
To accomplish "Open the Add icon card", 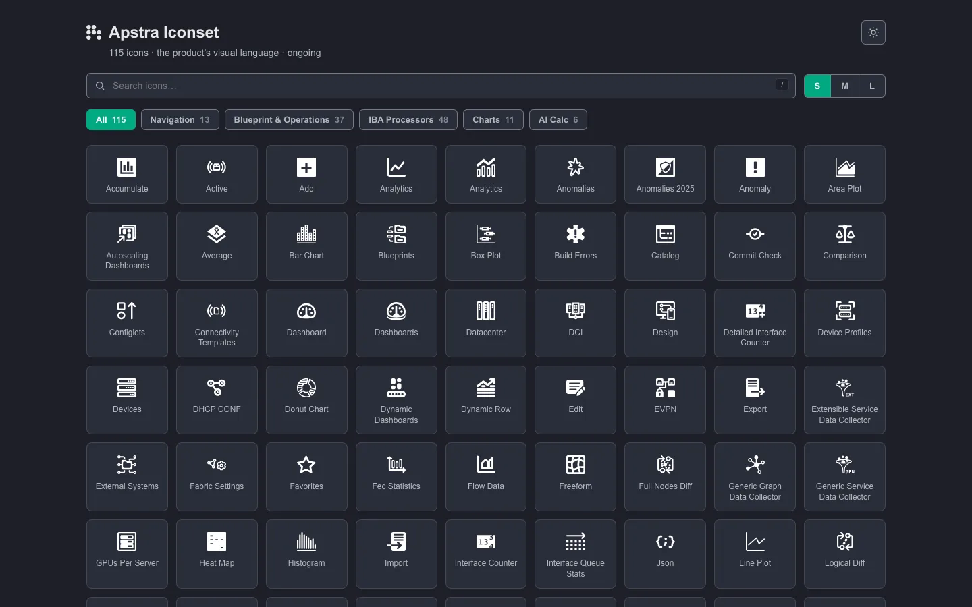I will pos(306,174).
